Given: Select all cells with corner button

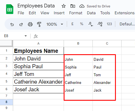Looking at the screenshot, I should pos(6,43).
